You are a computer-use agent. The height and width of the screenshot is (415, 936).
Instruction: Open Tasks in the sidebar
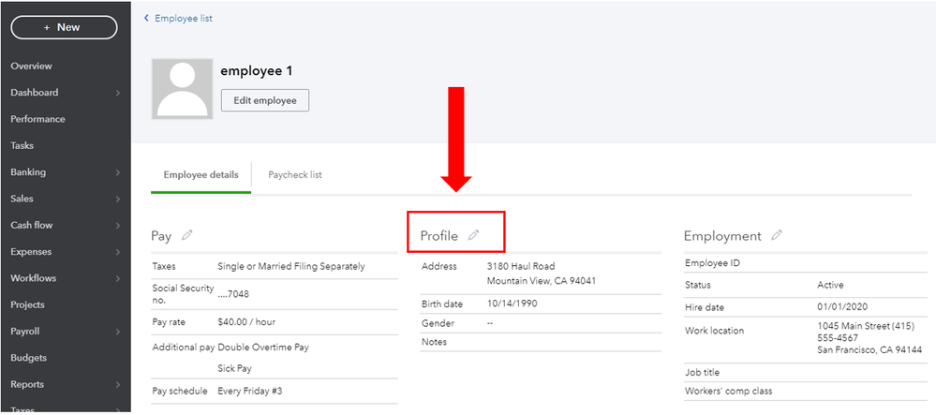[x=22, y=146]
